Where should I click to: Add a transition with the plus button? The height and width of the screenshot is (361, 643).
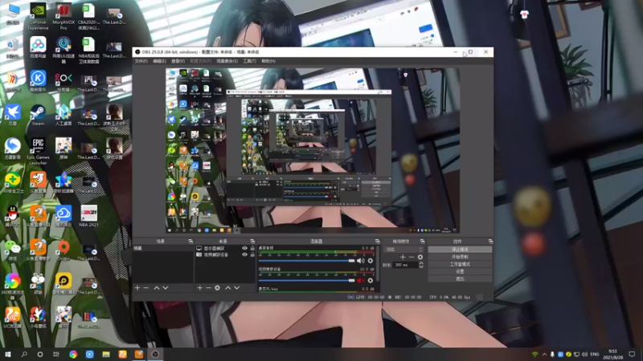(x=403, y=257)
